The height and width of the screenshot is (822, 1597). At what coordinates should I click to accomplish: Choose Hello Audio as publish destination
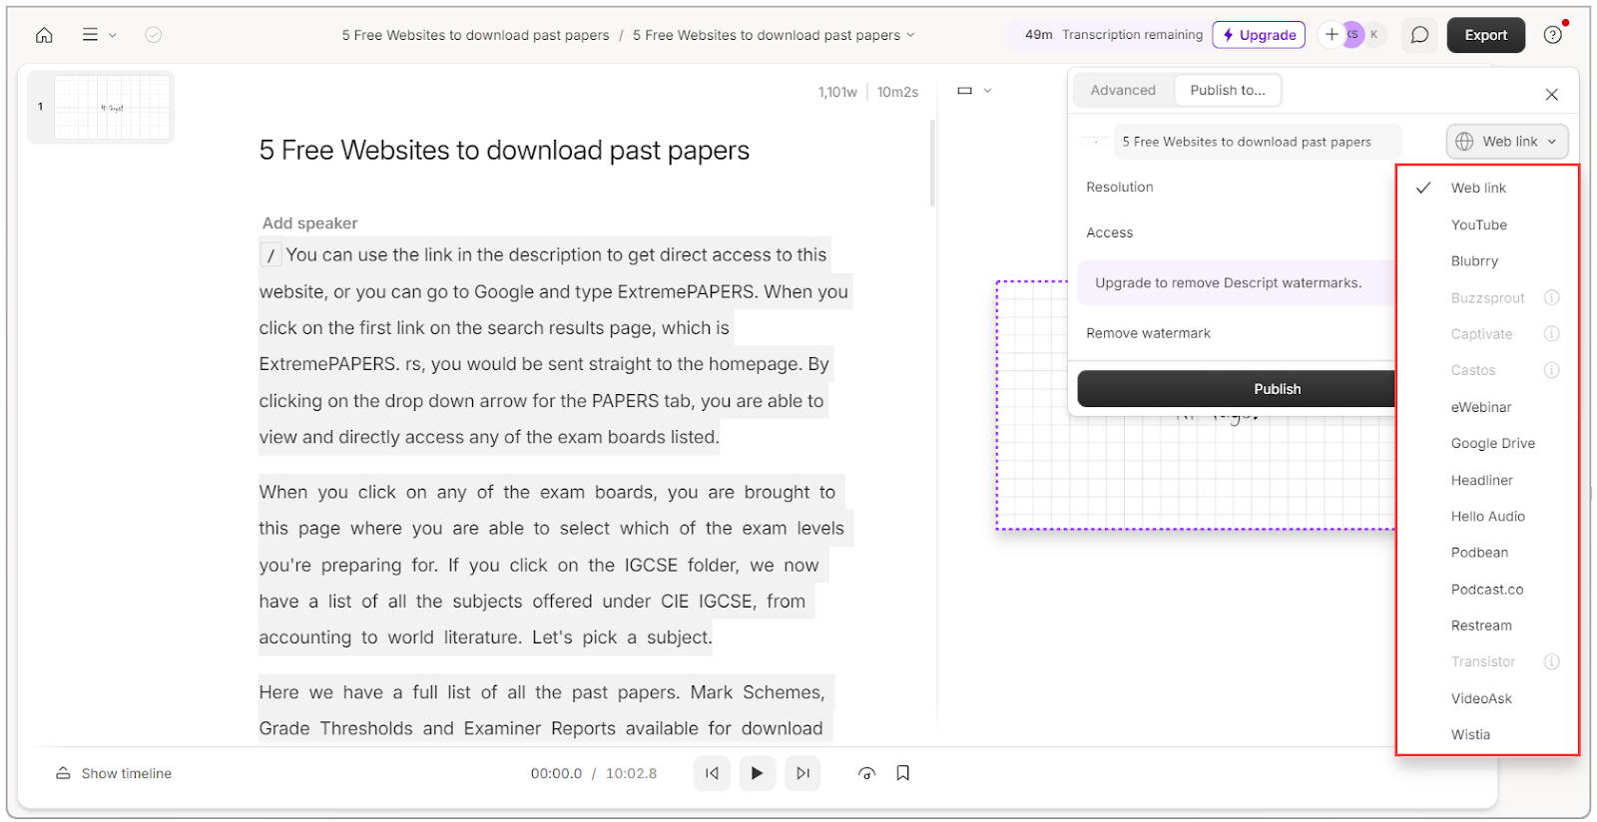click(x=1487, y=517)
